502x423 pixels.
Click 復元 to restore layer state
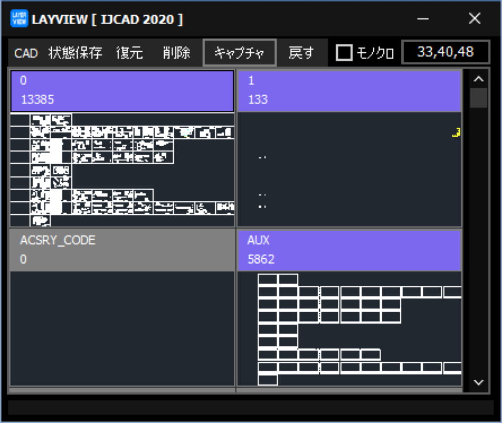tap(129, 53)
